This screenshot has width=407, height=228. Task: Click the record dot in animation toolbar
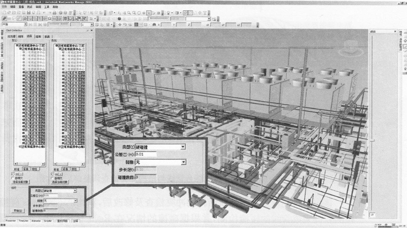119,18
